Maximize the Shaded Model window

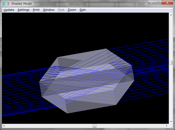pos(158,3)
